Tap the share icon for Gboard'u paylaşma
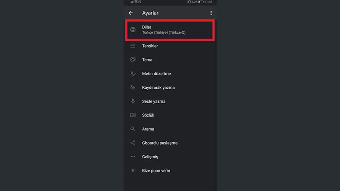 133,143
